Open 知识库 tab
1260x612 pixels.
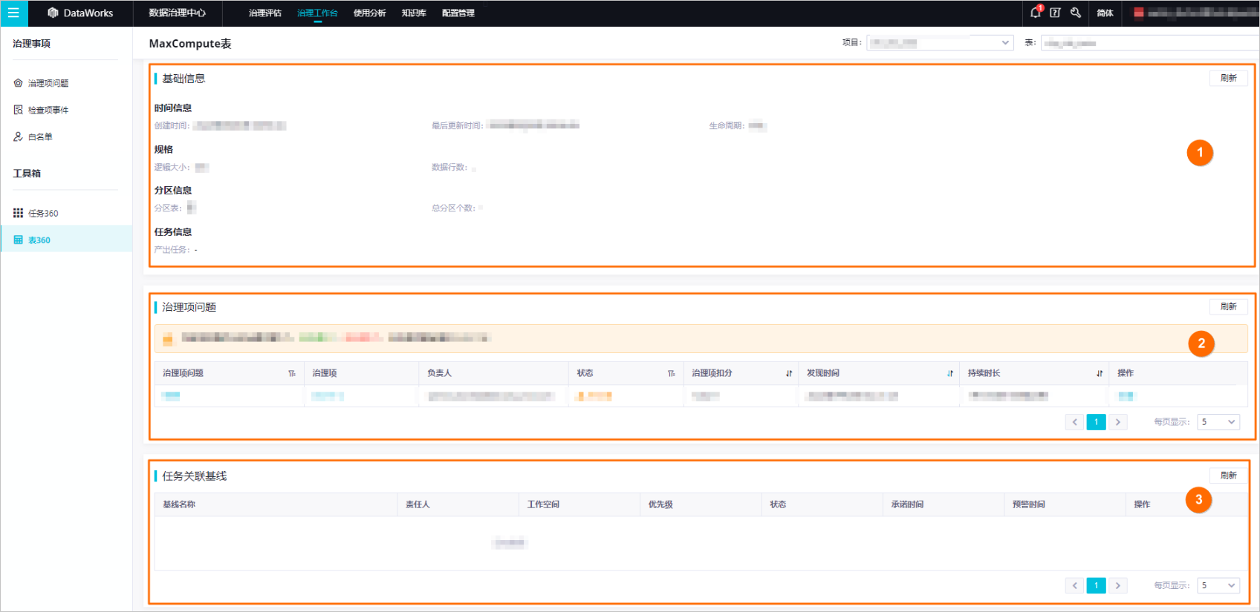[x=414, y=13]
